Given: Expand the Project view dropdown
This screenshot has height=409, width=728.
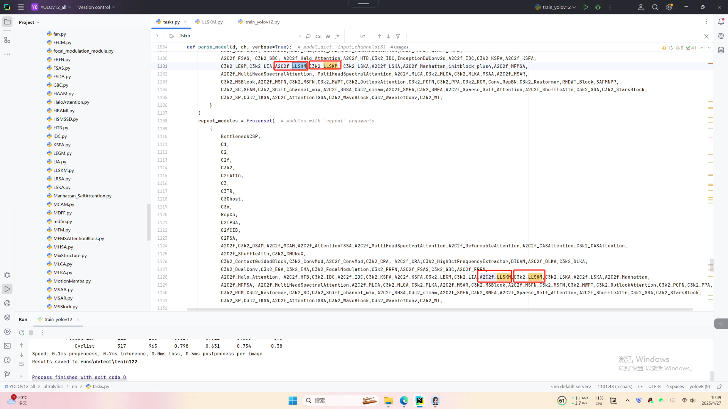Looking at the screenshot, I should pyautogui.click(x=29, y=22).
